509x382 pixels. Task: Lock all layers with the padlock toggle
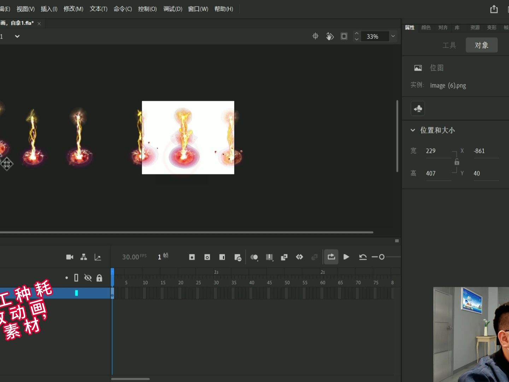click(99, 278)
